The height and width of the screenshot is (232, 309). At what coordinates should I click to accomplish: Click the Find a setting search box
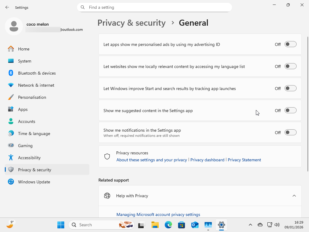coord(154,7)
